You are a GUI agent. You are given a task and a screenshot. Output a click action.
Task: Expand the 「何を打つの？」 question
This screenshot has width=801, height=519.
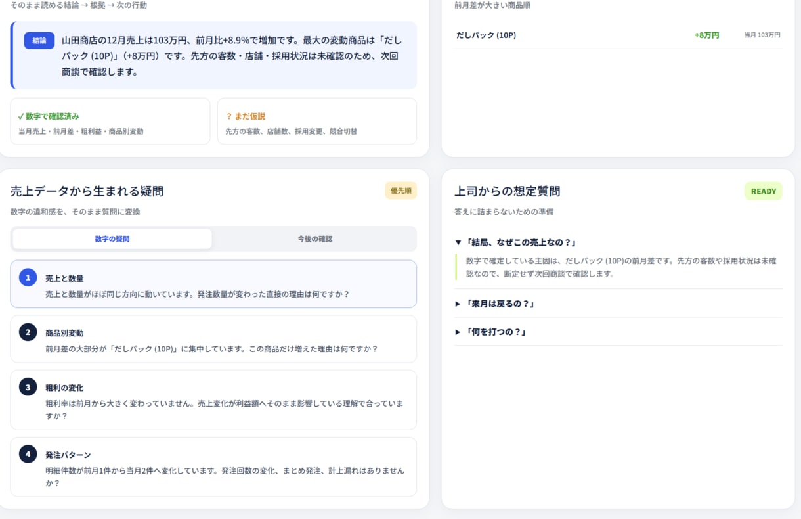[x=618, y=332]
